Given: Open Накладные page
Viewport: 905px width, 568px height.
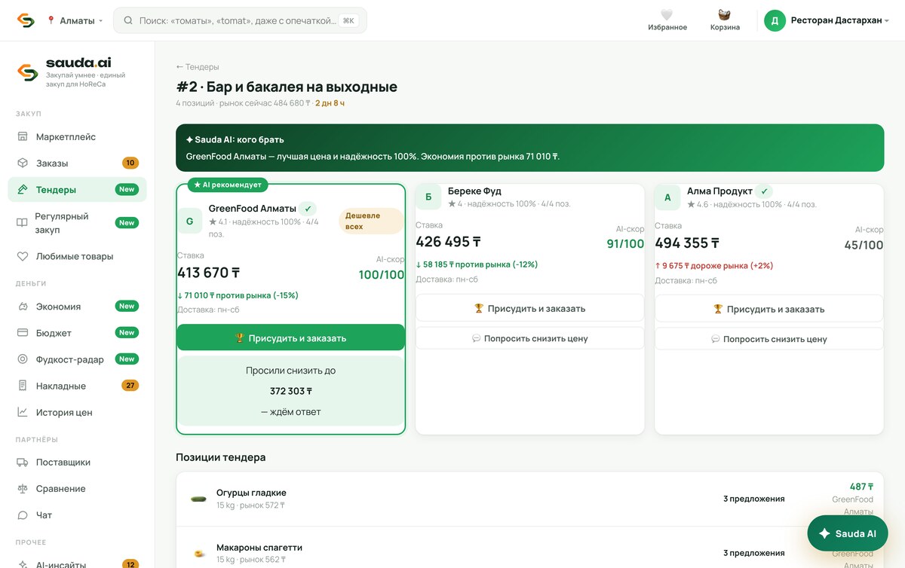Looking at the screenshot, I should pyautogui.click(x=77, y=386).
